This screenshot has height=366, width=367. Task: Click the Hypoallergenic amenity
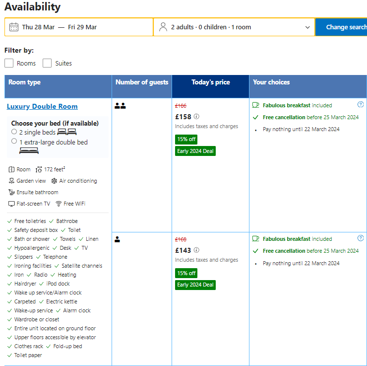[32, 248]
